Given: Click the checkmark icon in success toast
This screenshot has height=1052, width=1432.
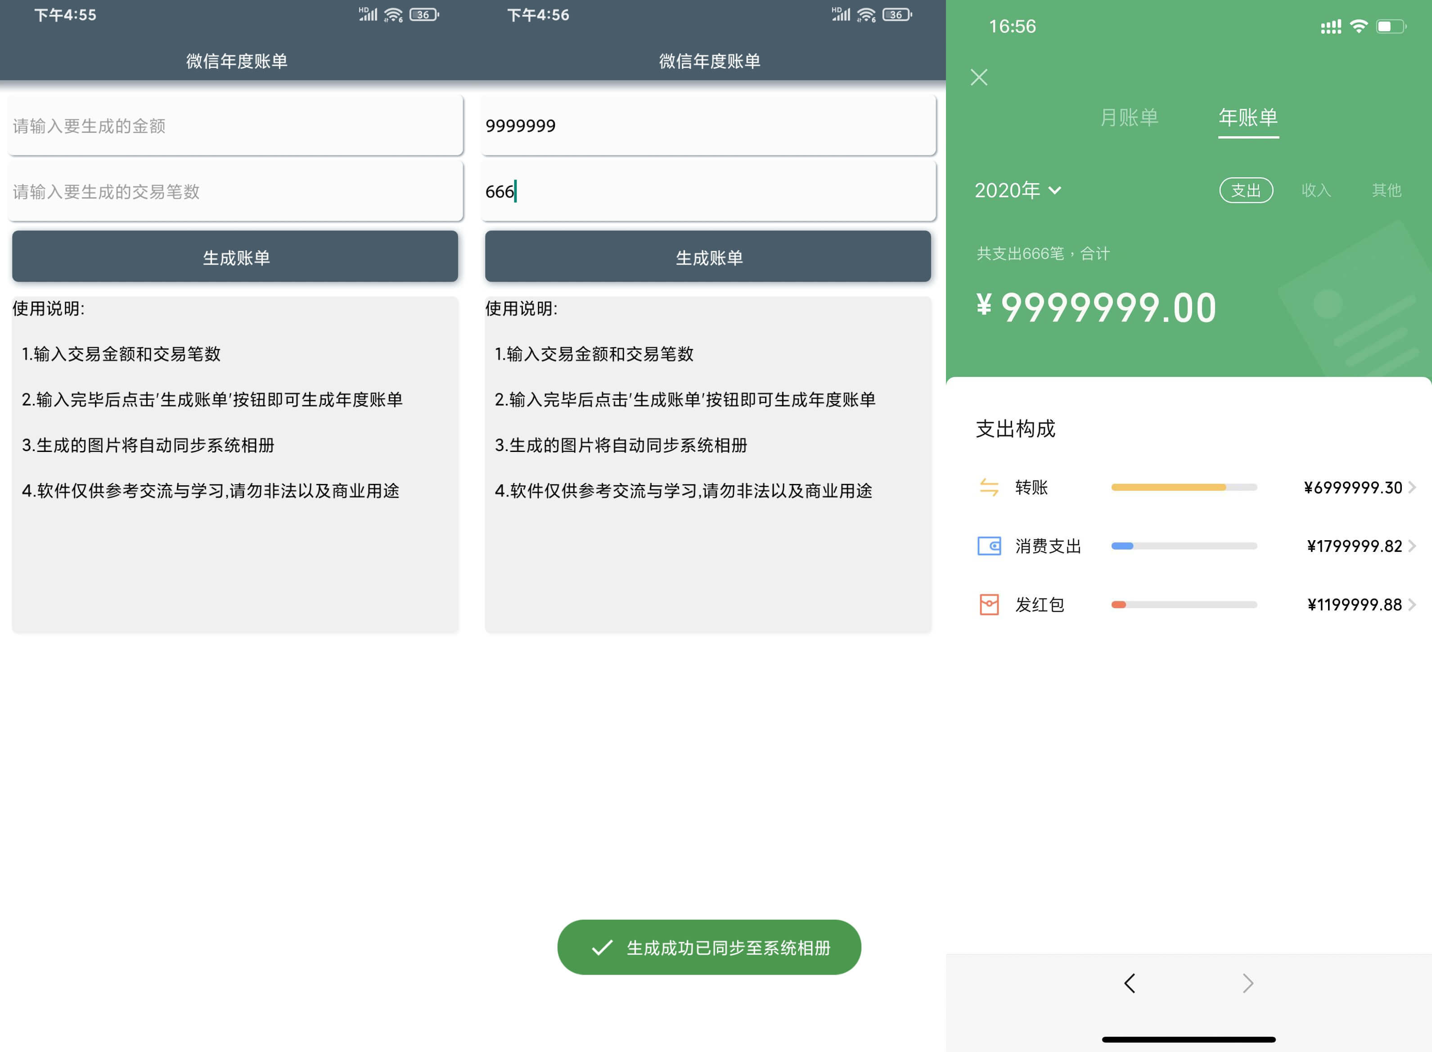Looking at the screenshot, I should point(601,948).
